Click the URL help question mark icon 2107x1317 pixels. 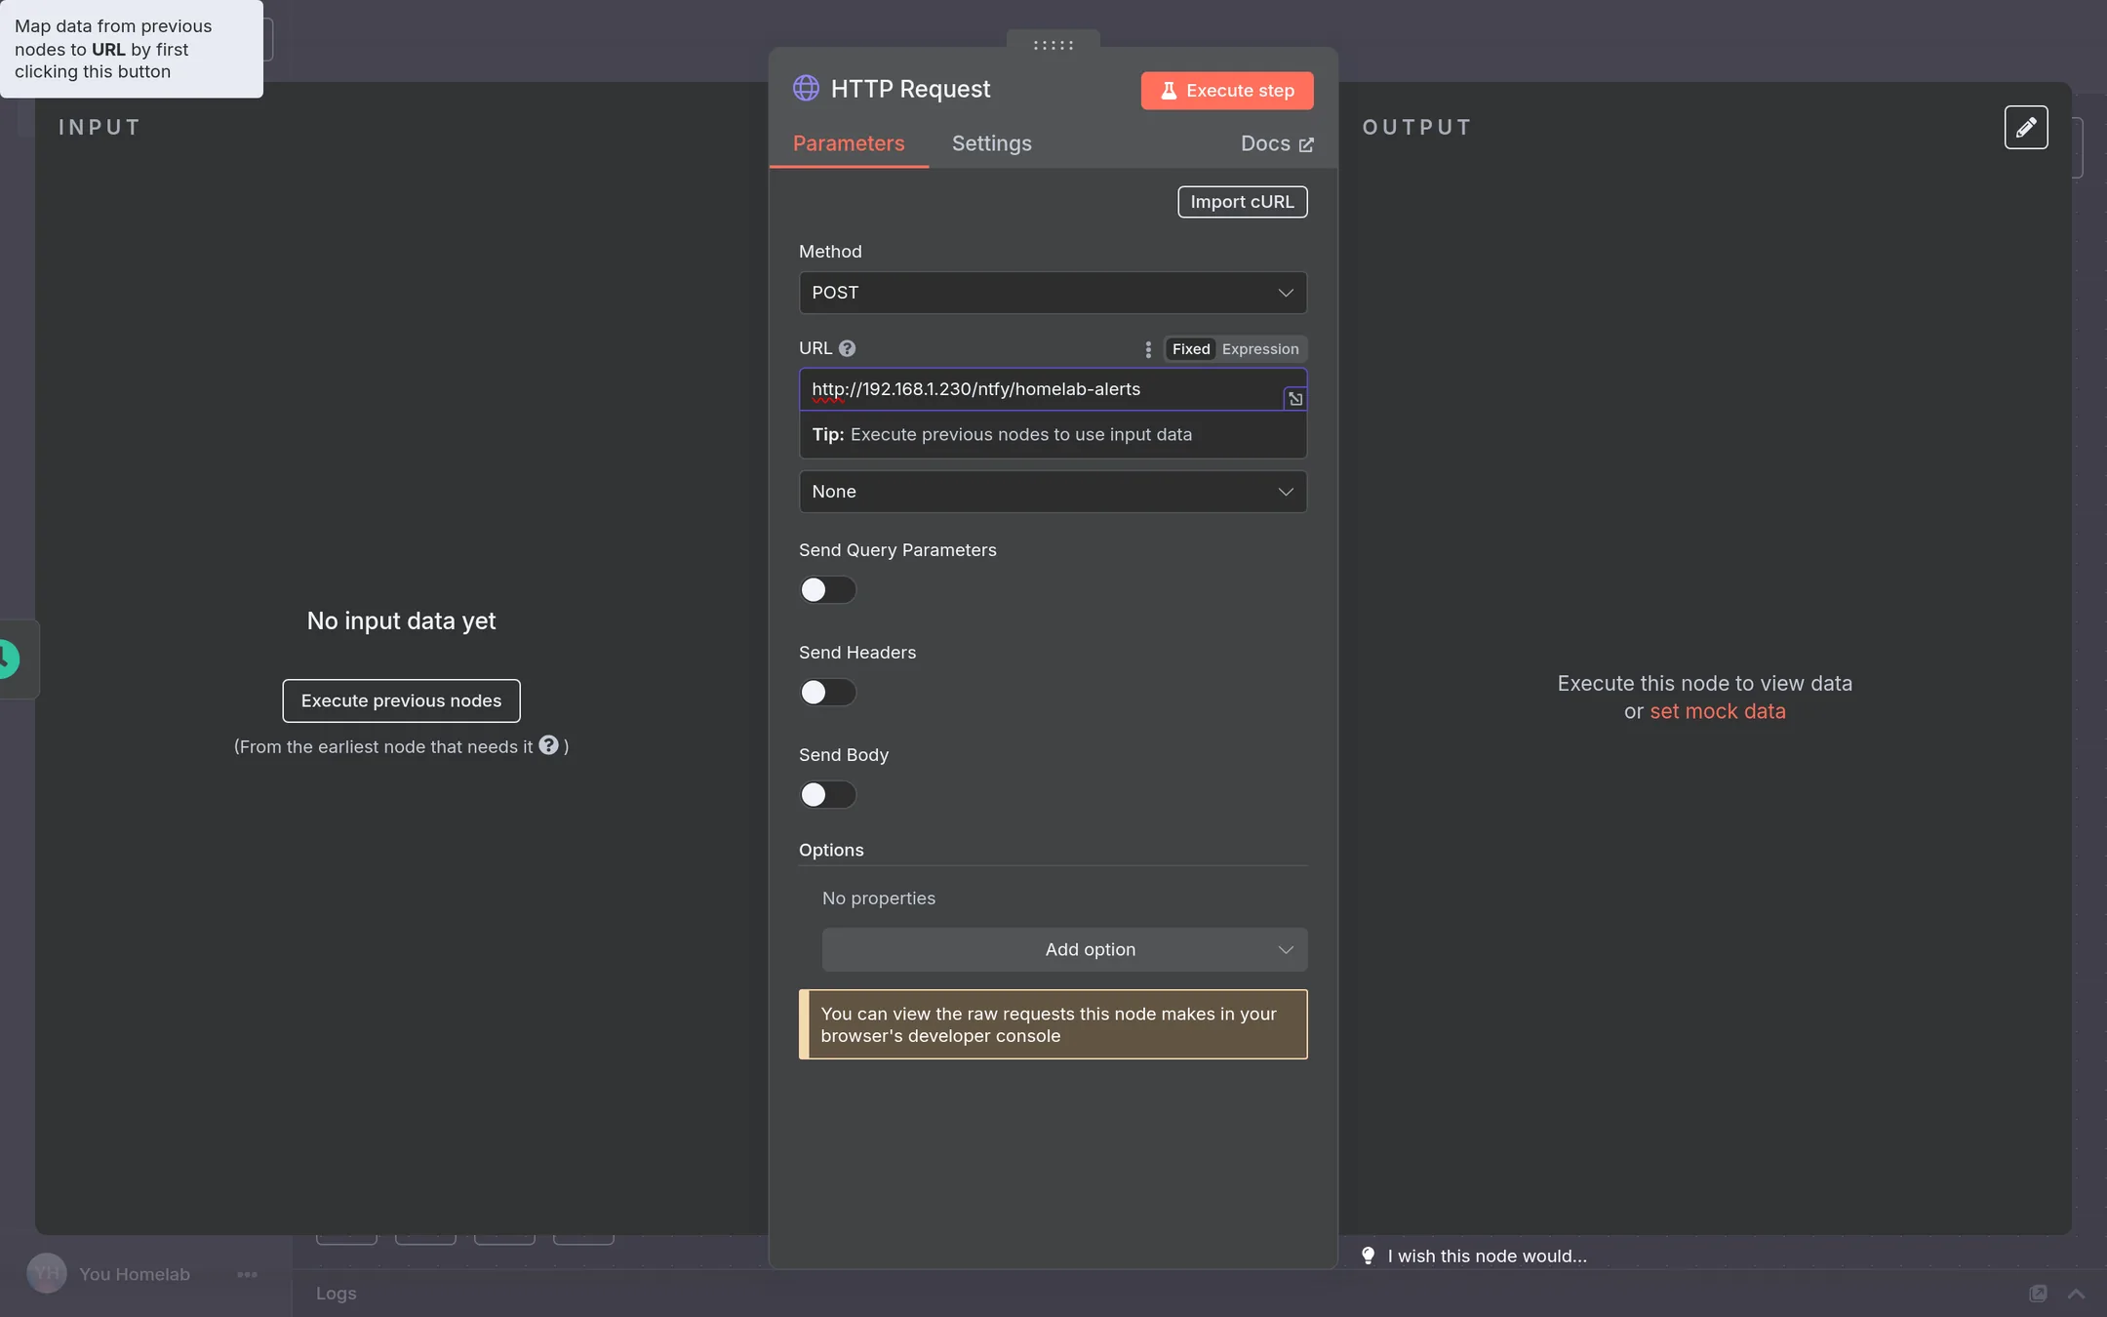pyautogui.click(x=847, y=348)
